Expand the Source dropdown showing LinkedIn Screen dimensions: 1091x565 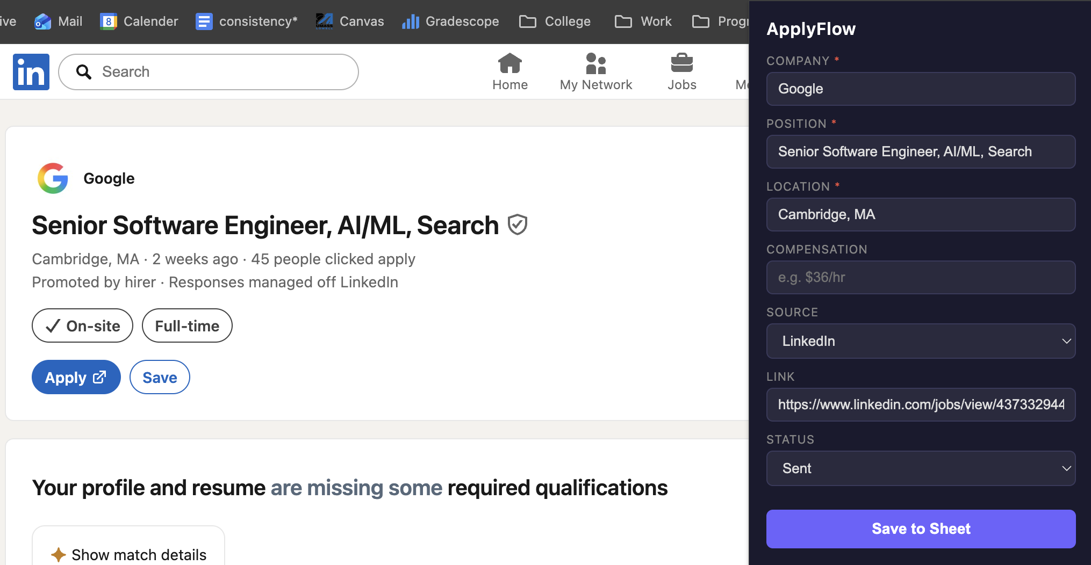921,341
